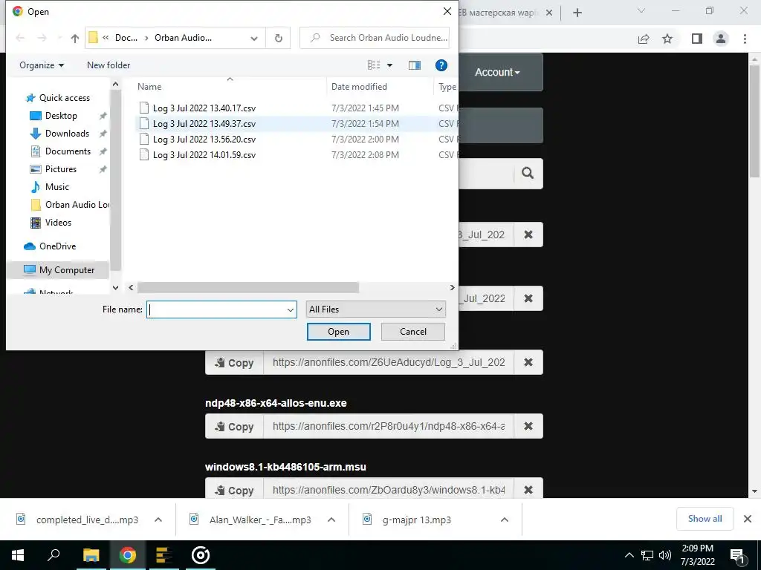Viewport: 761px width, 570px height.
Task: Go to Desktop in navigation pane
Action: (x=61, y=116)
